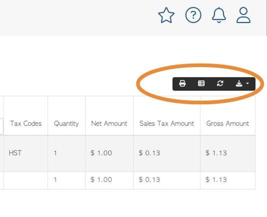Sort by Net Amount column header

tap(109, 123)
